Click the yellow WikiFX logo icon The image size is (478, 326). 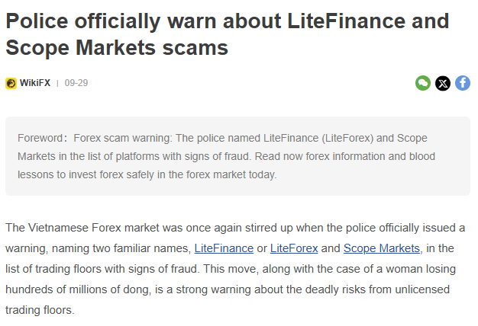[11, 83]
